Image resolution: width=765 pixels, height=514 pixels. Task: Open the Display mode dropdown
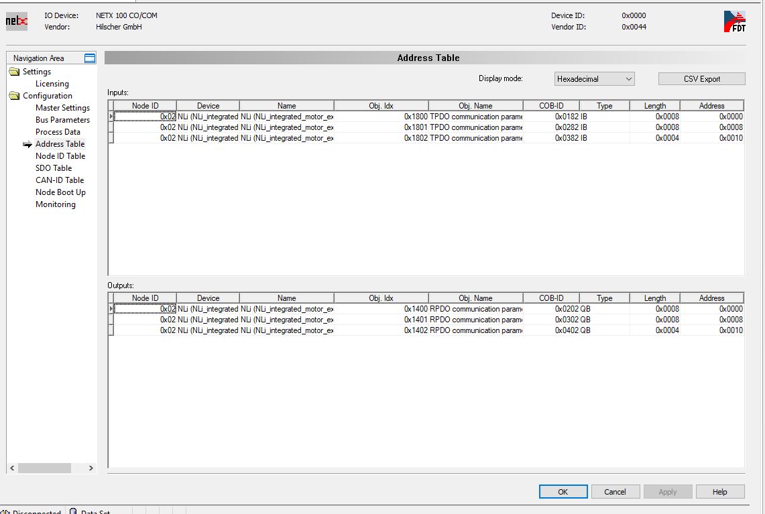[594, 79]
